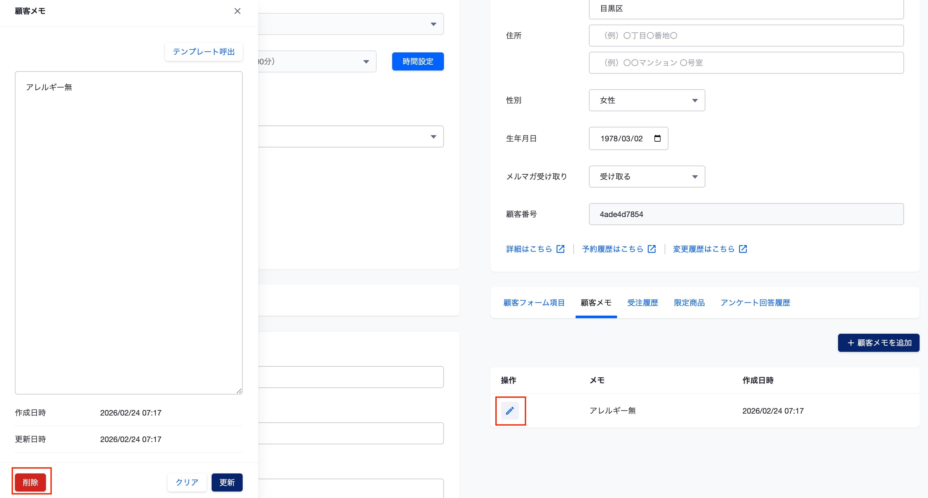Click the blue 時間設定 button
This screenshot has height=498, width=928.
tap(418, 61)
